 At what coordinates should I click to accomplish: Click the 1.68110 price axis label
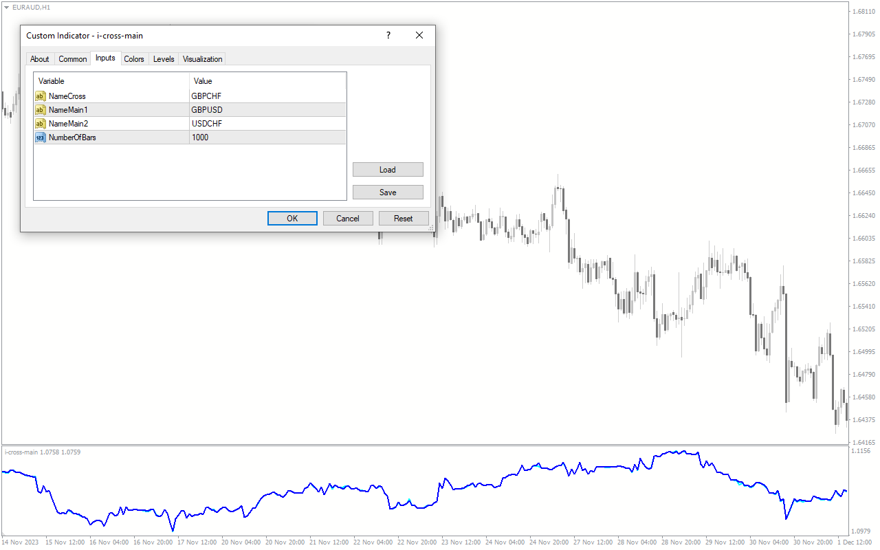point(863,12)
